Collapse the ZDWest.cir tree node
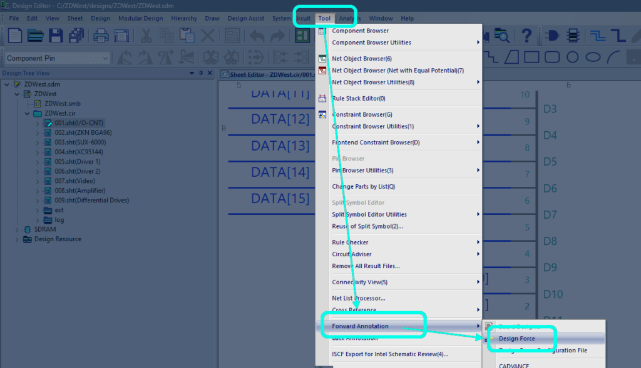 tap(26, 113)
